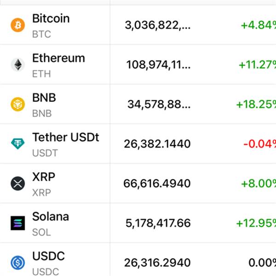Select the BNB ticker symbol text

(x=42, y=113)
